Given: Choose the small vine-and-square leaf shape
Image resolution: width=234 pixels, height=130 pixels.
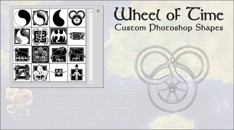Looking at the screenshot, I should tap(59, 73).
